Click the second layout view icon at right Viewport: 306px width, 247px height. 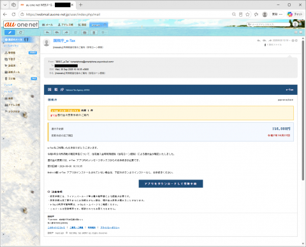301,32
